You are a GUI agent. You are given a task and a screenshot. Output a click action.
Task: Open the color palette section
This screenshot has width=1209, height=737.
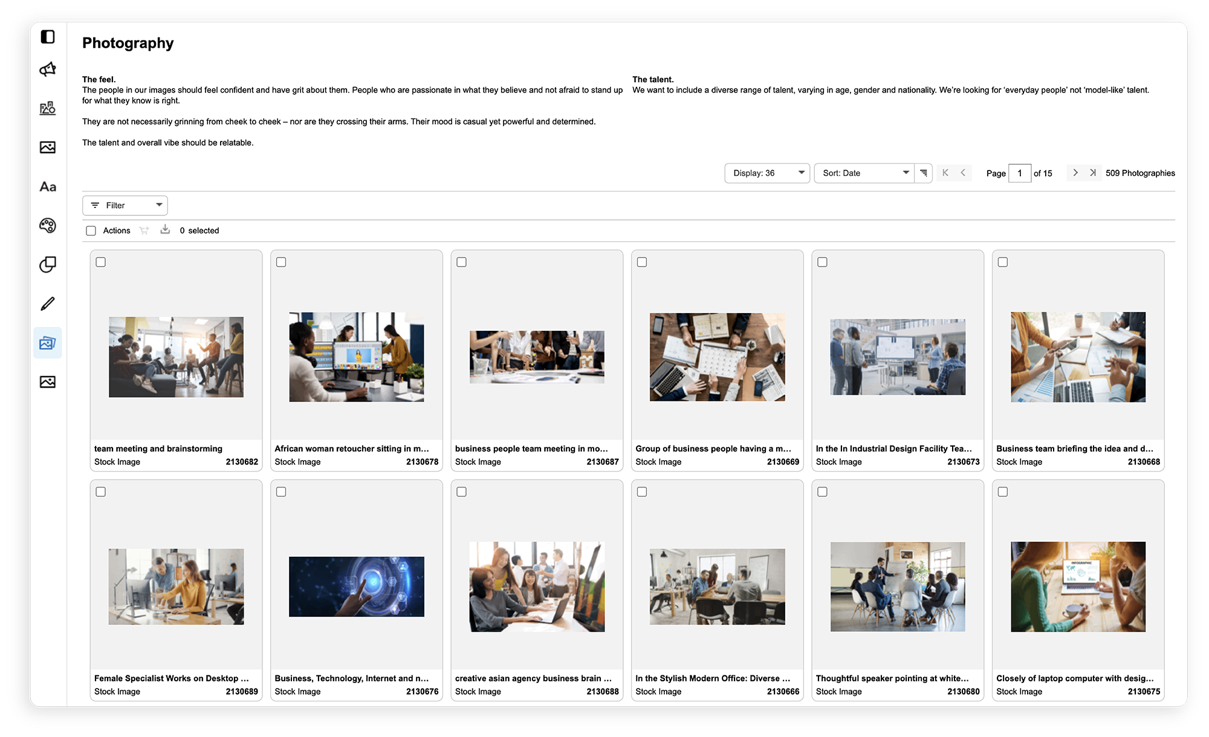coord(48,226)
